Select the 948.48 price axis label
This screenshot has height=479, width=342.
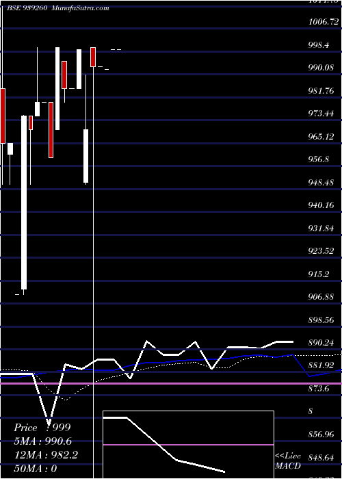click(x=321, y=183)
